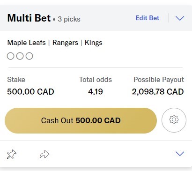
Task: Share the bet using the arrow icon
Action: (44, 154)
